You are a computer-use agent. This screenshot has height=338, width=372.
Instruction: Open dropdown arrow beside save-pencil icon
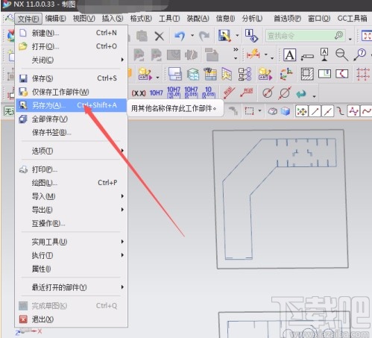pos(237,35)
